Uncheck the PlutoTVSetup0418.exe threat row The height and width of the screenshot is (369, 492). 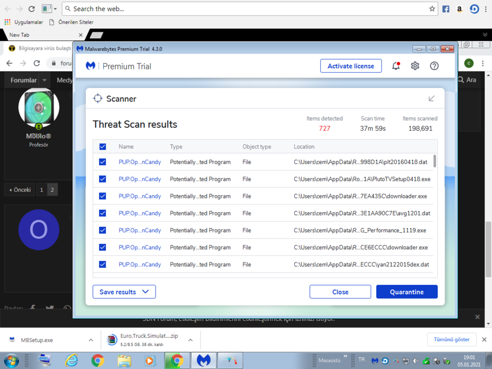pos(103,179)
